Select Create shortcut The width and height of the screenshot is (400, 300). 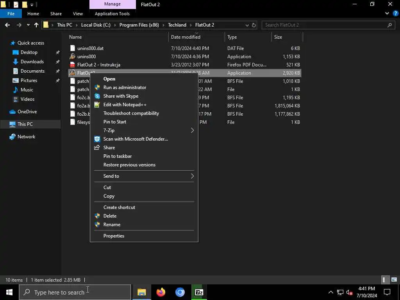(x=144, y=207)
